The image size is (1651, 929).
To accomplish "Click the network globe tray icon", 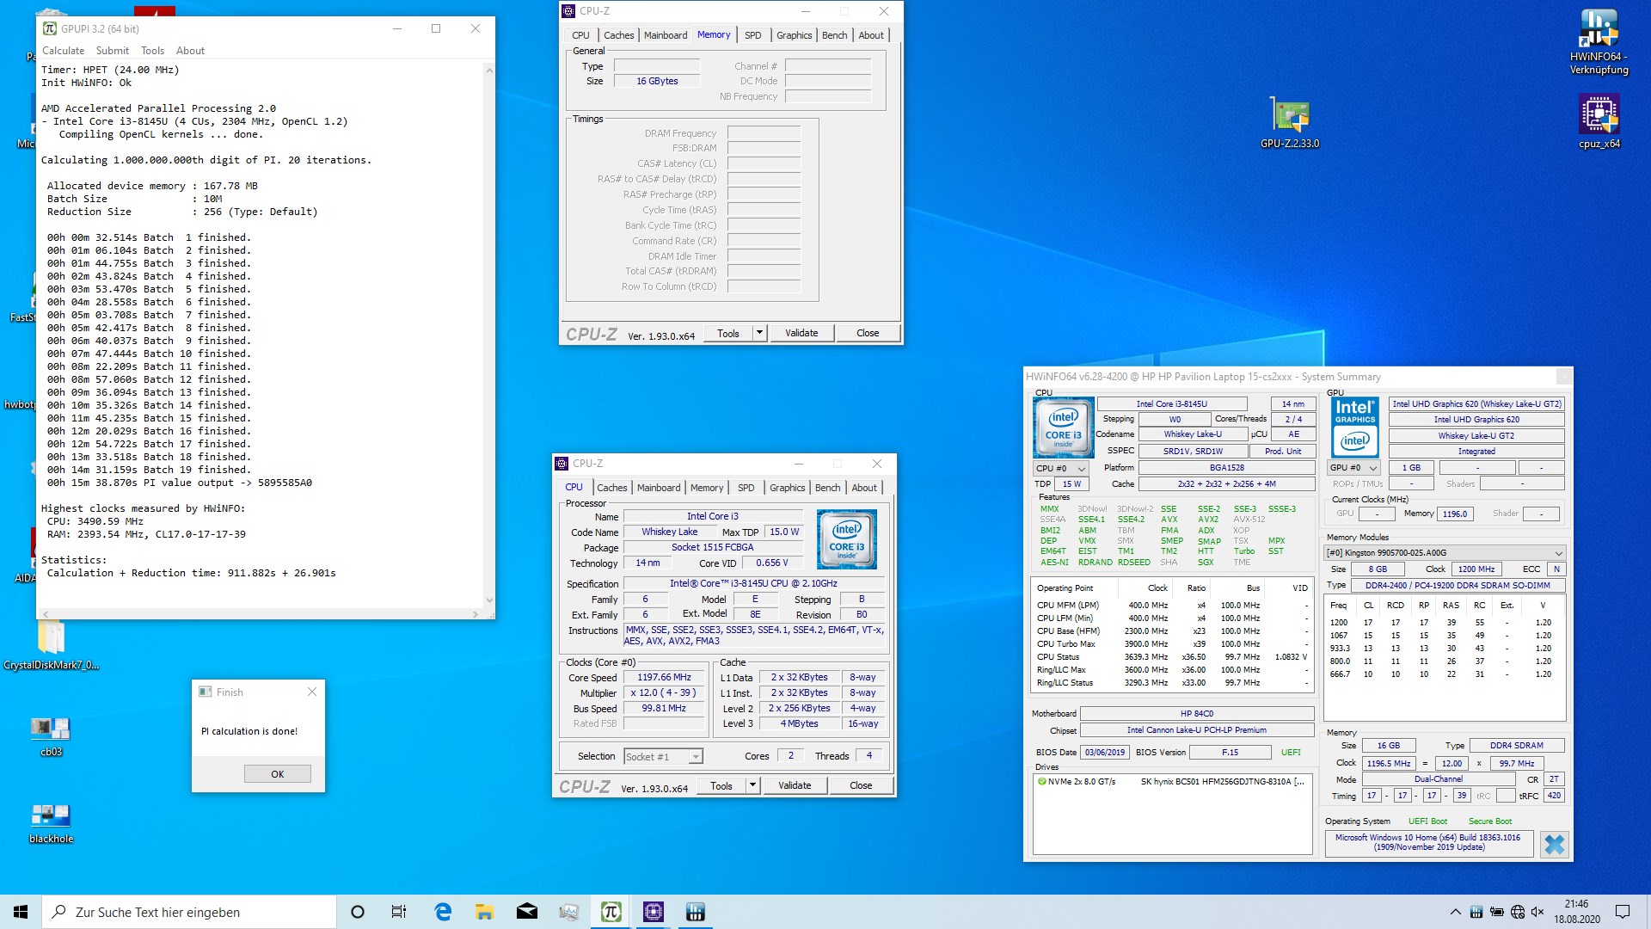I will click(1517, 912).
